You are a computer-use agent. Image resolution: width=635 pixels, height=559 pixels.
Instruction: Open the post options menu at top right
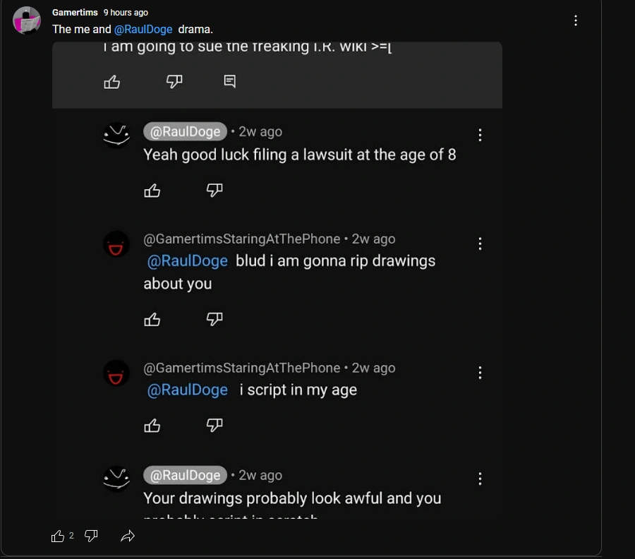[576, 20]
